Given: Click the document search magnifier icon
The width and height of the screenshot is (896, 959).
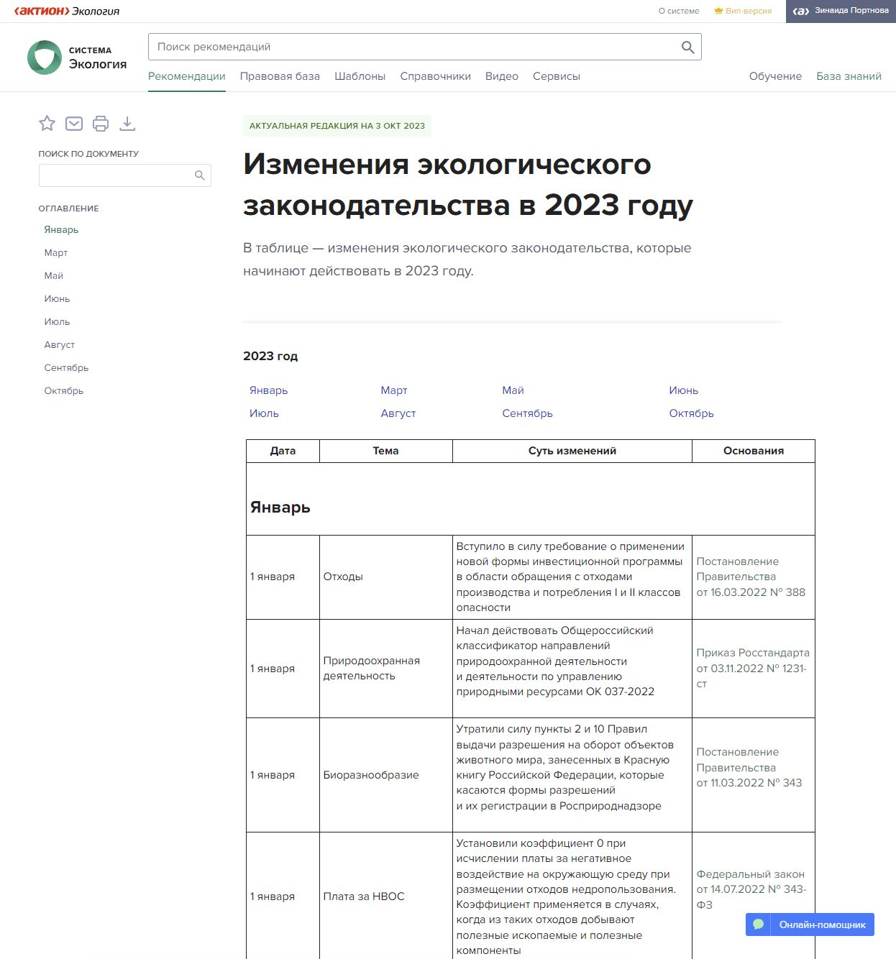Looking at the screenshot, I should (200, 175).
